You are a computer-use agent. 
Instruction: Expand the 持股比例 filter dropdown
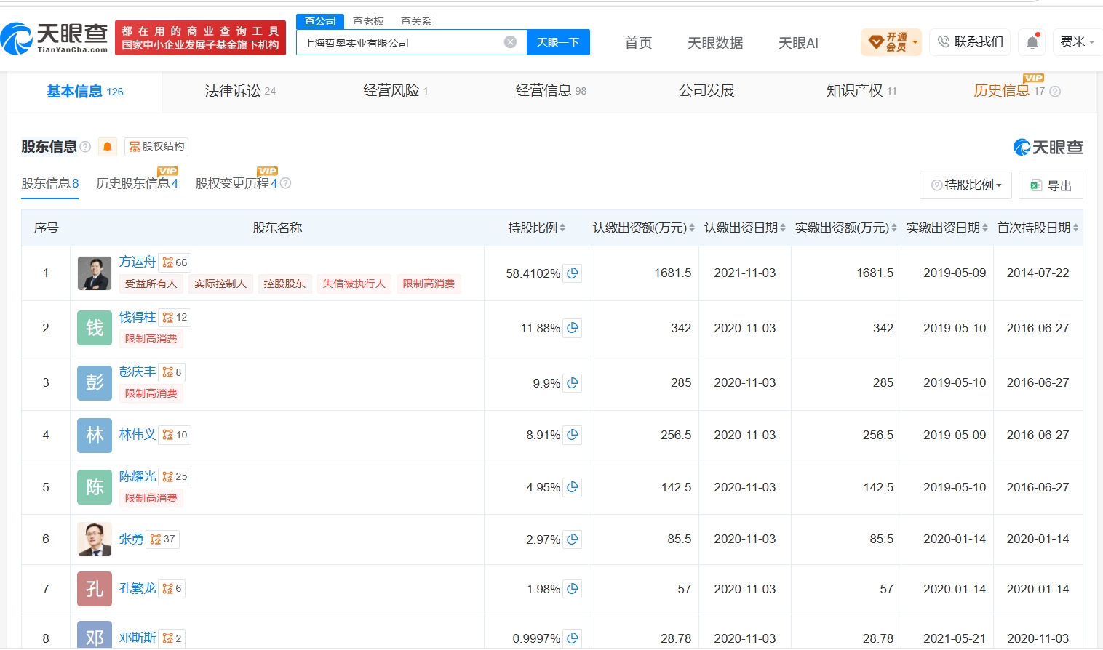point(965,185)
